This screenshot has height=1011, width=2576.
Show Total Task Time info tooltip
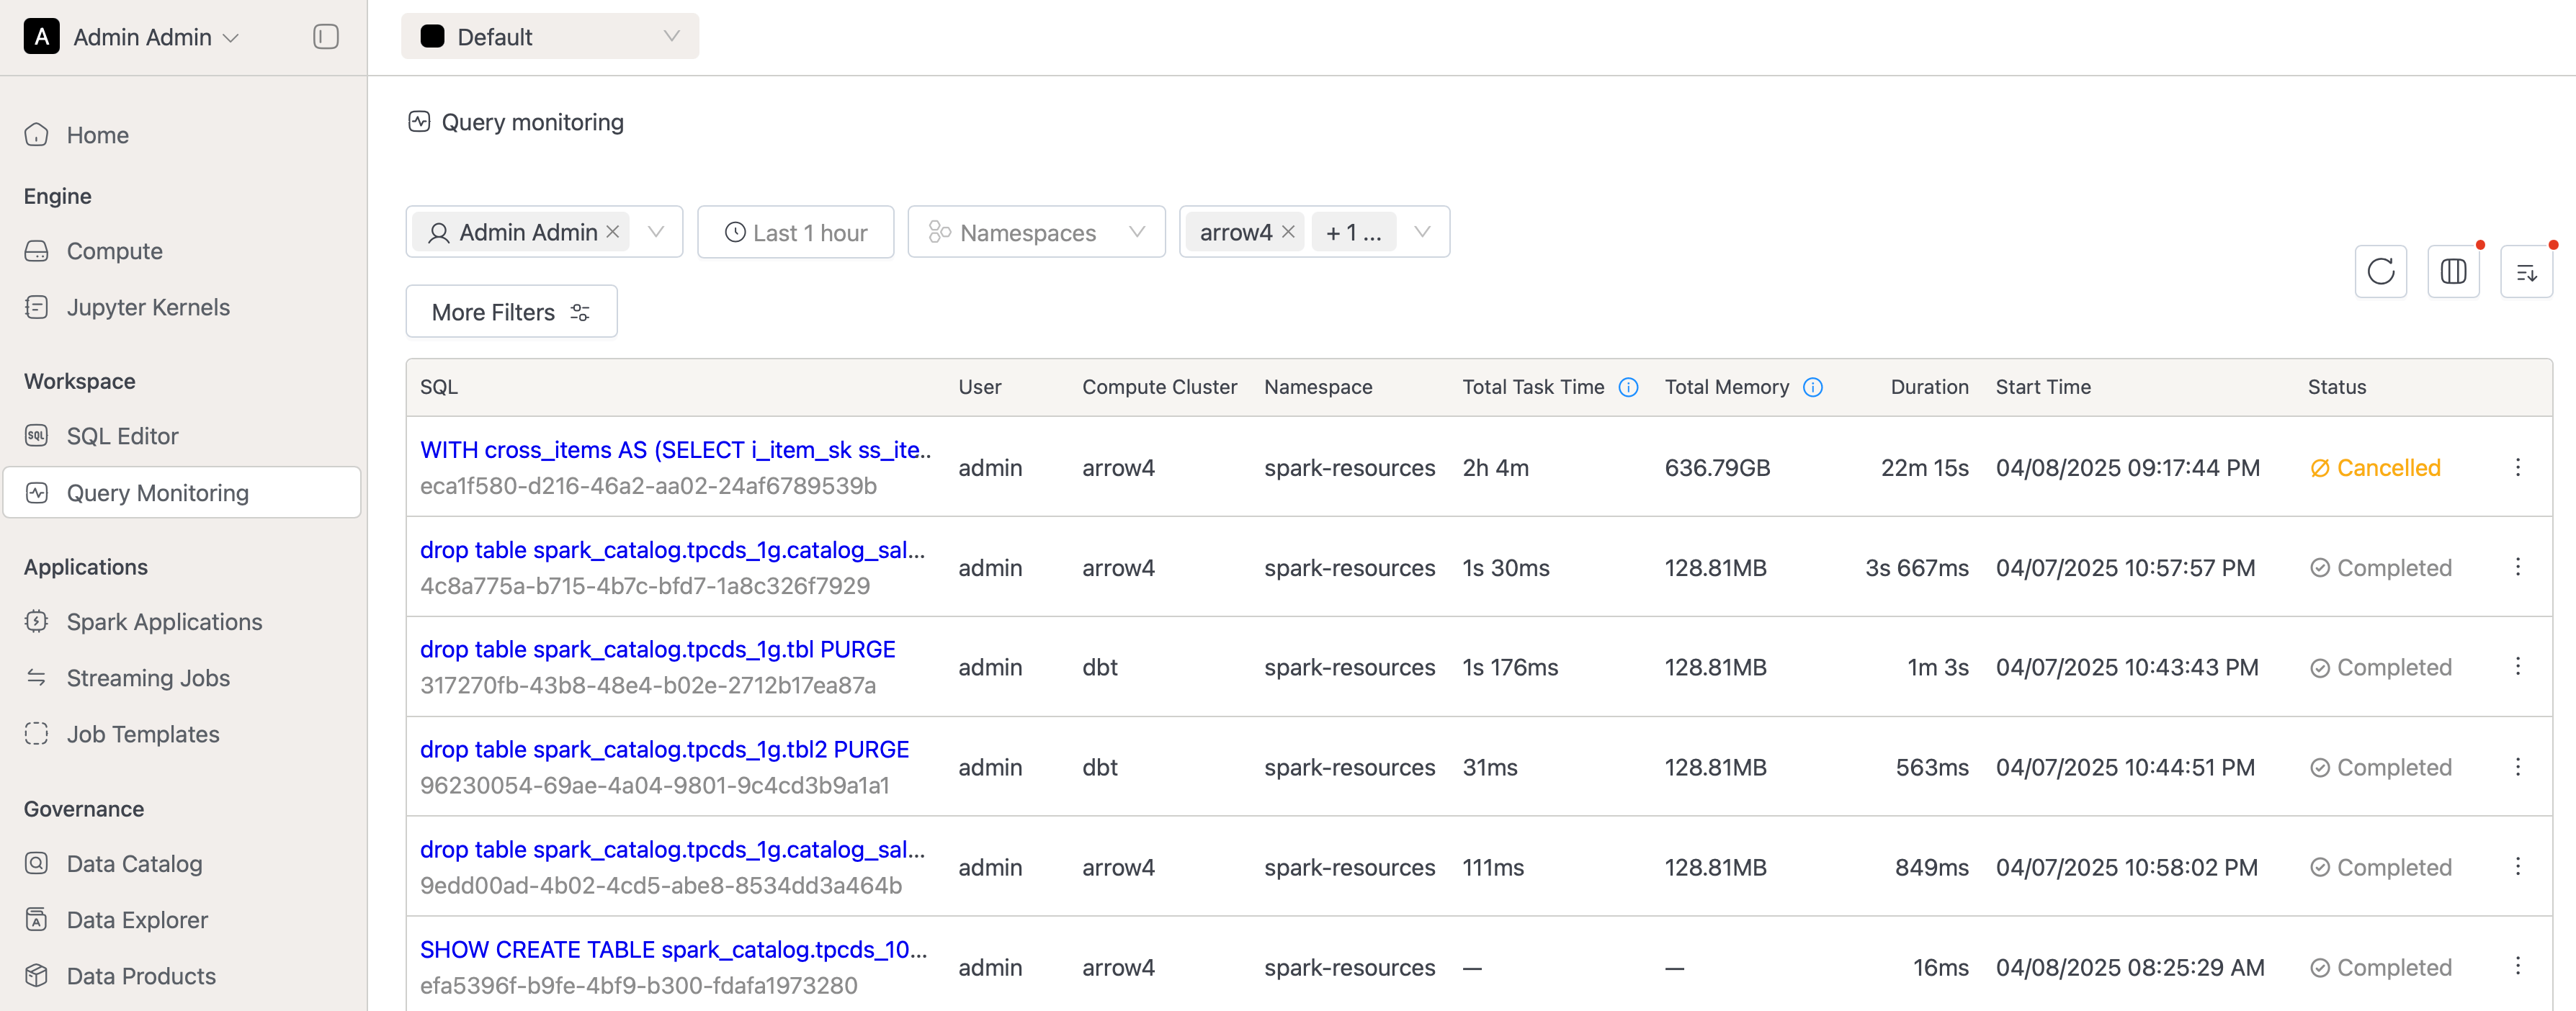click(x=1628, y=388)
